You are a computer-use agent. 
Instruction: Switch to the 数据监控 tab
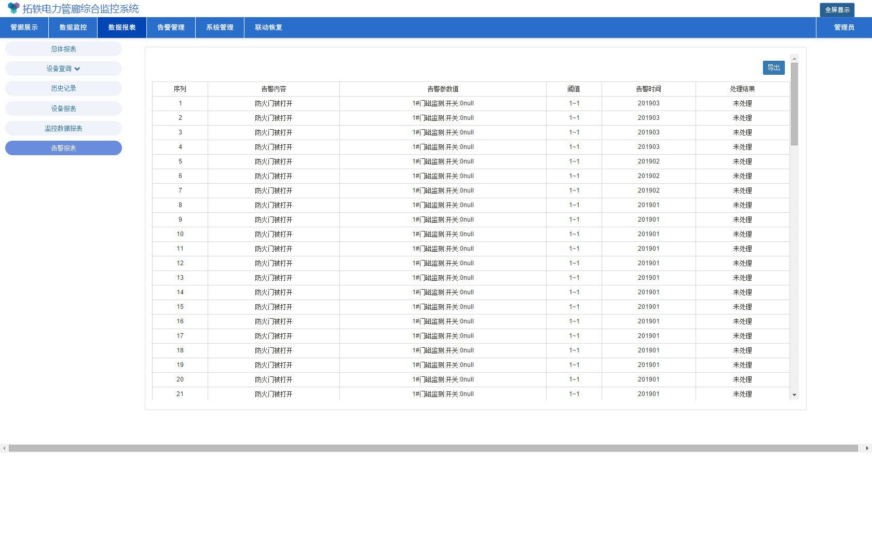[73, 28]
